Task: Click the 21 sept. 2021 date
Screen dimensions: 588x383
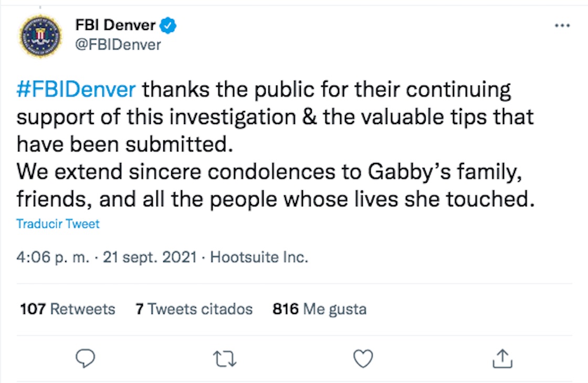Action: point(150,258)
